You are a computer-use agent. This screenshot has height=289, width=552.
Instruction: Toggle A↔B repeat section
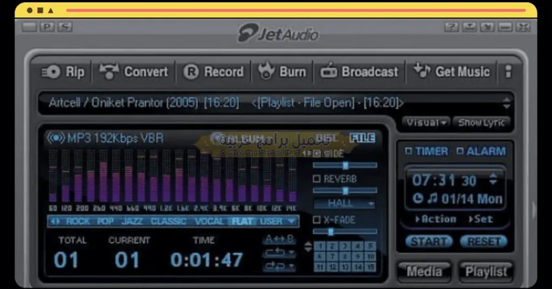[x=280, y=239]
